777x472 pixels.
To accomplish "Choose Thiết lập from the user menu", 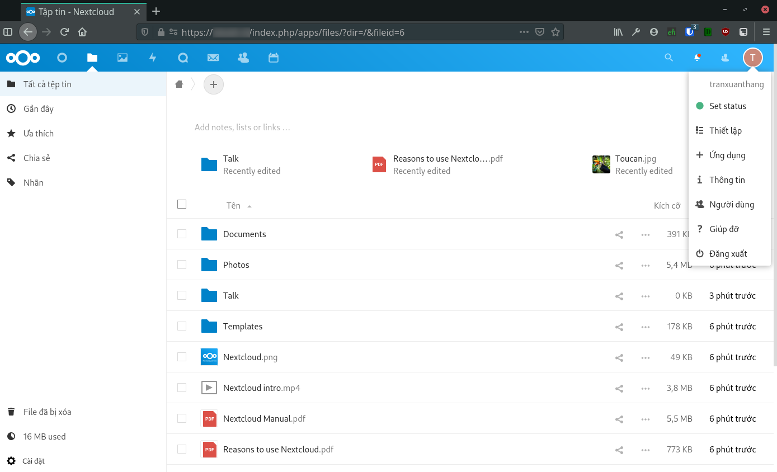I will click(x=726, y=130).
